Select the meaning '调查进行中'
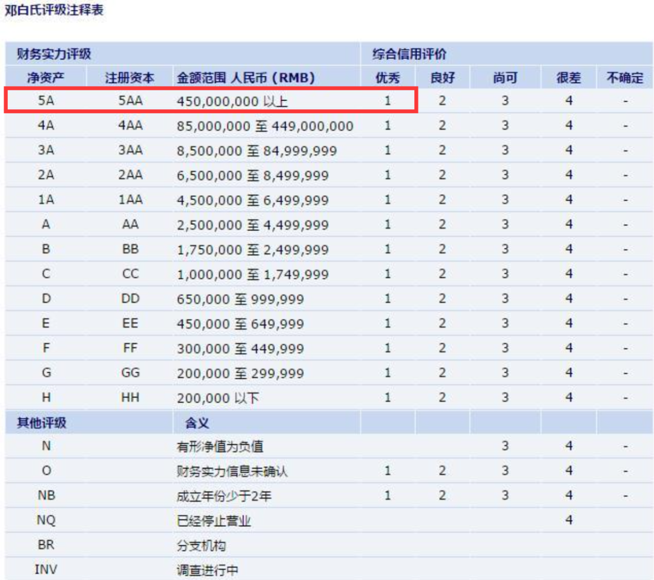The image size is (654, 580). [207, 570]
